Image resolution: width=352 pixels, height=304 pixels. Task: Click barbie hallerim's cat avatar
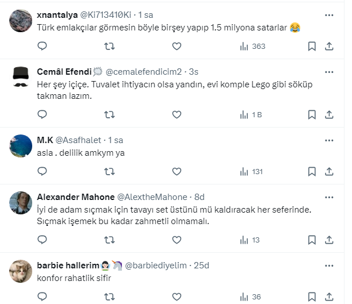point(21,271)
